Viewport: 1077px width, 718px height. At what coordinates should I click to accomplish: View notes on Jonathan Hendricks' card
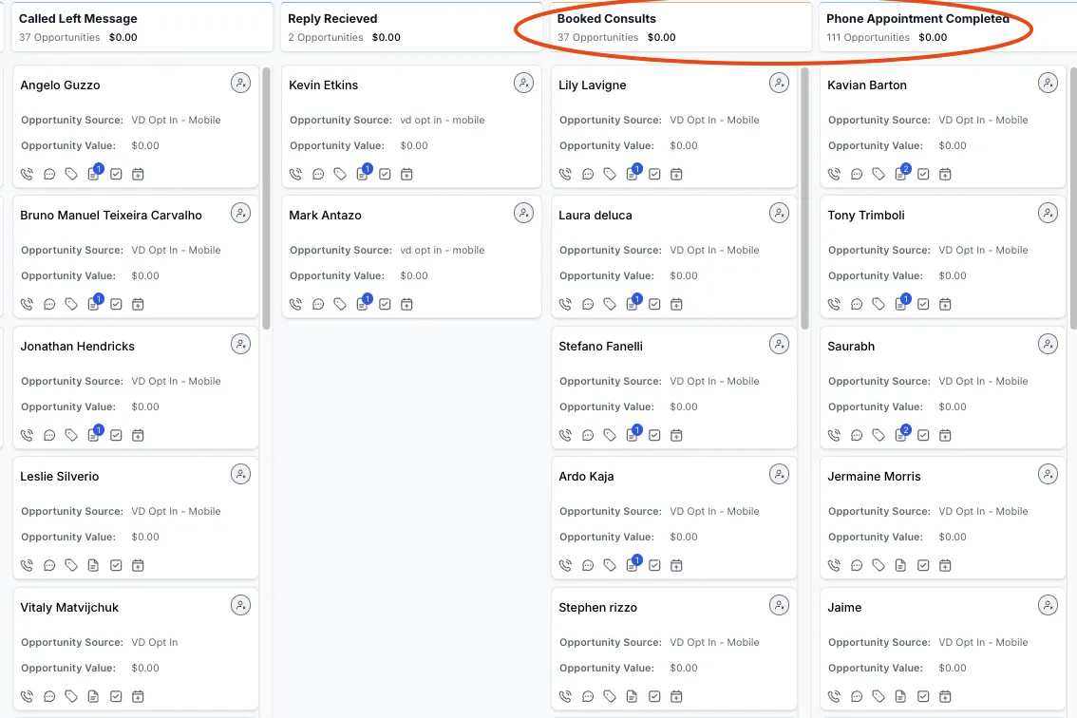tap(94, 435)
